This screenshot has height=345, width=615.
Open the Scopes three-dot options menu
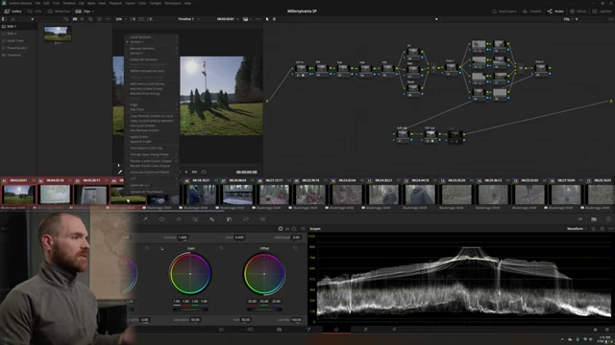click(611, 229)
